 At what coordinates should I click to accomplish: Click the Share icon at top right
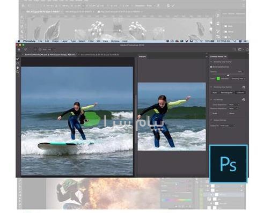click(247, 49)
